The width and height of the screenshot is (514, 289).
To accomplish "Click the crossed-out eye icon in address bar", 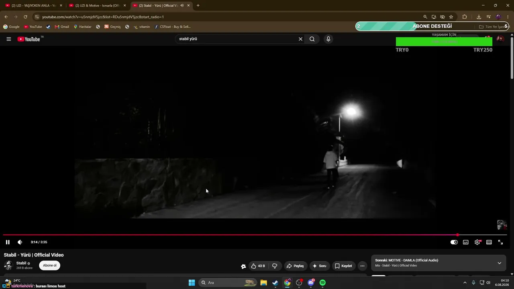I will tap(443, 17).
